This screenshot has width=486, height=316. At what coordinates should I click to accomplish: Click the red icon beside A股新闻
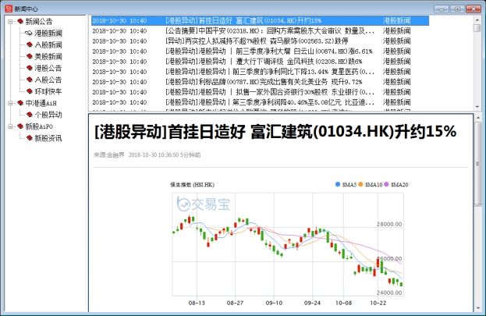pyautogui.click(x=28, y=45)
